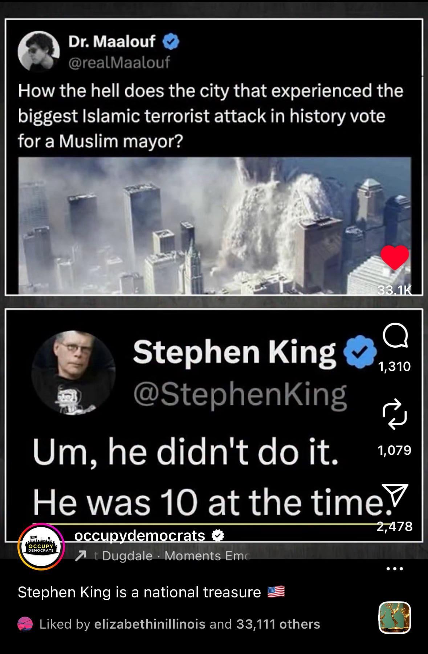Image resolution: width=428 pixels, height=654 pixels.
Task: Tap the red heart like icon
Action: pos(395,258)
